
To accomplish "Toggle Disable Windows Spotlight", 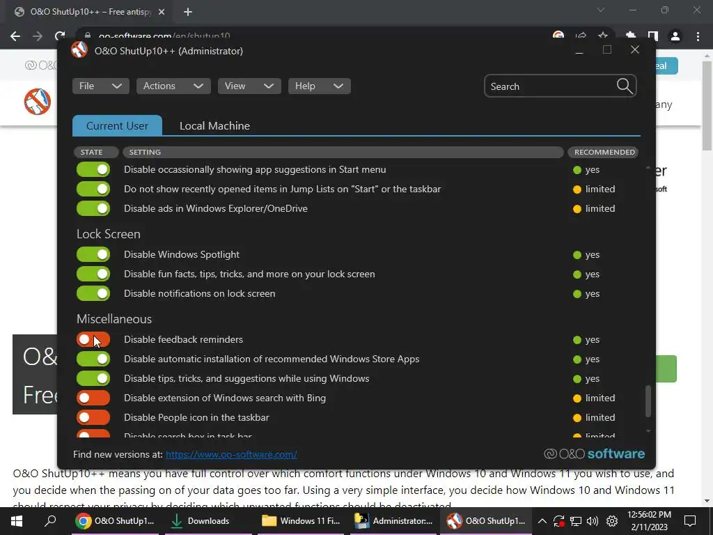I will pos(93,255).
